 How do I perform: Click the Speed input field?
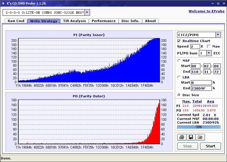point(195,47)
